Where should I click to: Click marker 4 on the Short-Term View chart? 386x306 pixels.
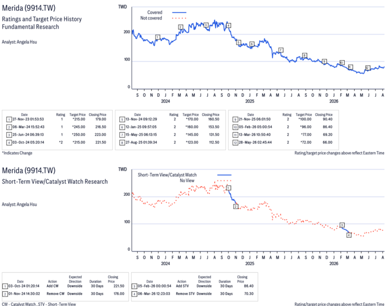click(349, 235)
